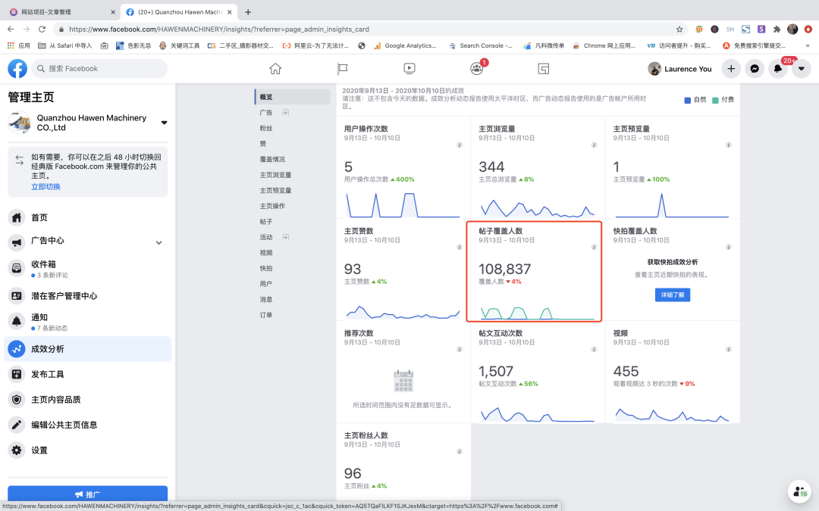Open the Pages flag icon

pos(342,69)
